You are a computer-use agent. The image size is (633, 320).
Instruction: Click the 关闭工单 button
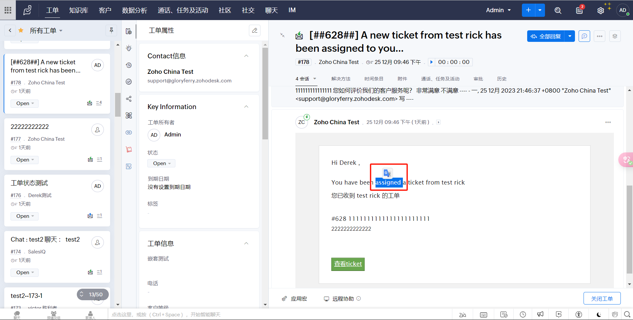[x=602, y=299]
